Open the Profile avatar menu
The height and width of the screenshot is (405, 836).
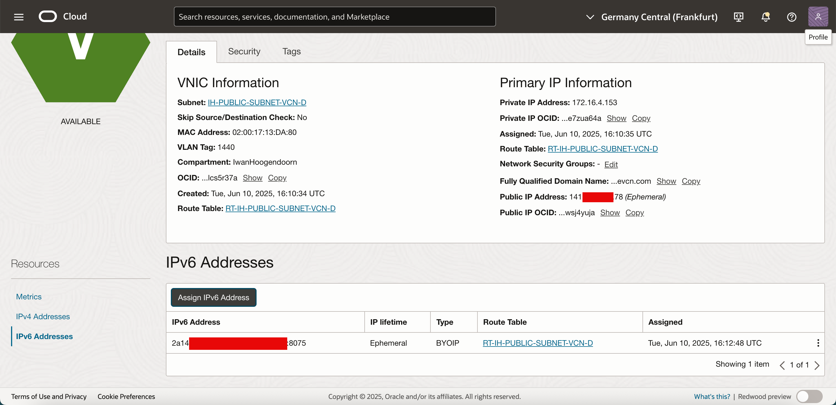[x=817, y=17]
